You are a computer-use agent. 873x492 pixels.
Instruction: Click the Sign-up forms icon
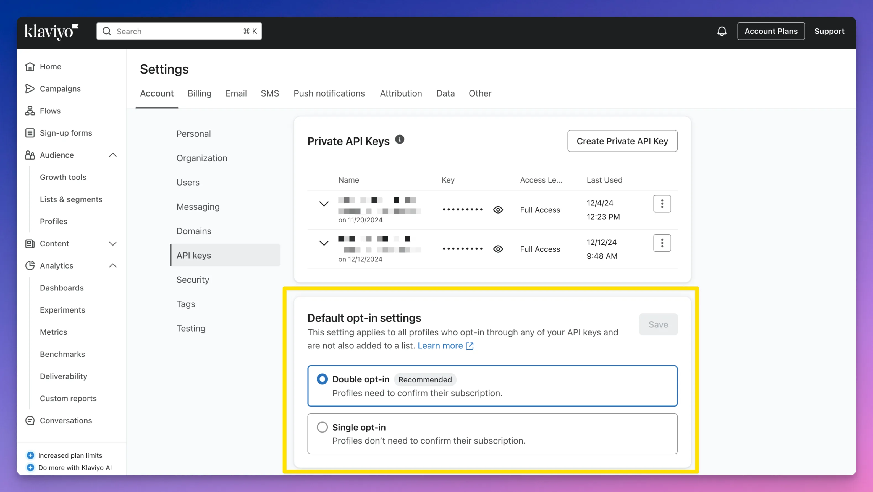coord(30,133)
